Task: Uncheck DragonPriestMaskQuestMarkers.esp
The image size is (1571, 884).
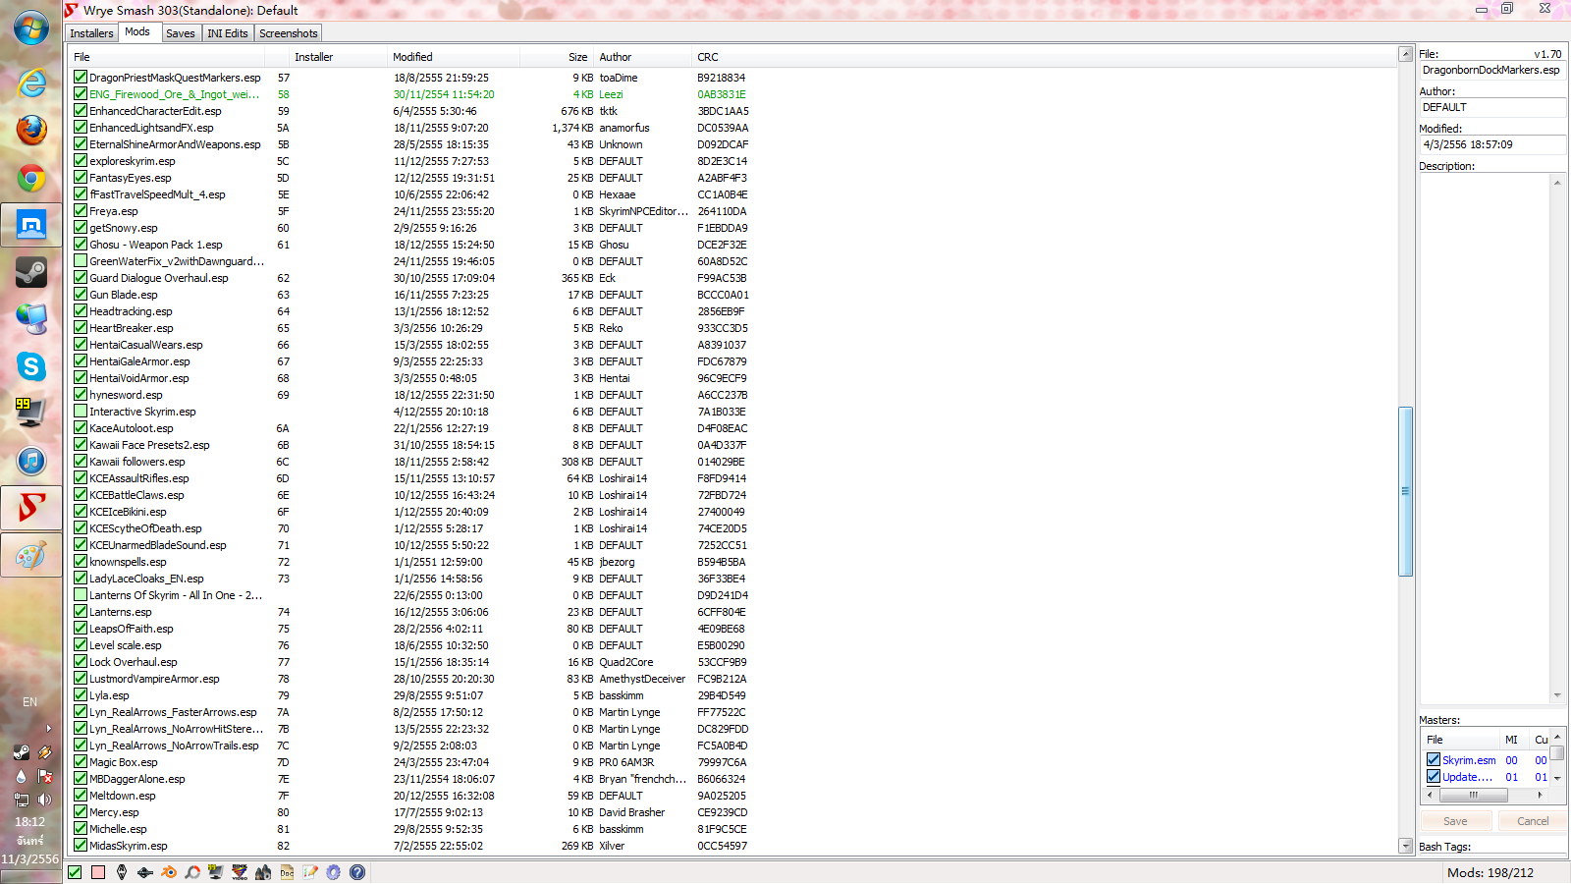Action: tap(81, 77)
